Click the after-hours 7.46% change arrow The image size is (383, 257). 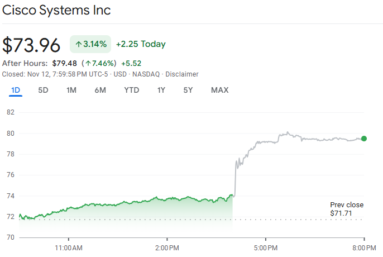tap(88, 63)
